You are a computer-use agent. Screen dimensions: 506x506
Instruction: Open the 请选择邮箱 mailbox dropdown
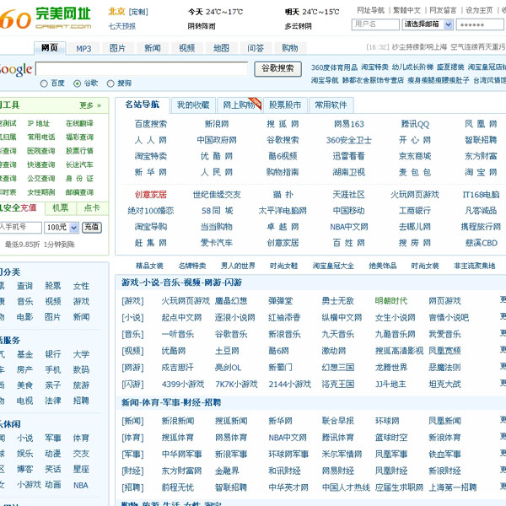tap(428, 24)
